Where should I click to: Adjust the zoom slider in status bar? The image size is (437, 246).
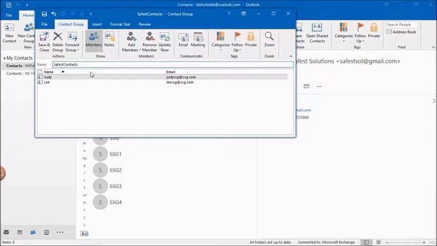(x=406, y=243)
